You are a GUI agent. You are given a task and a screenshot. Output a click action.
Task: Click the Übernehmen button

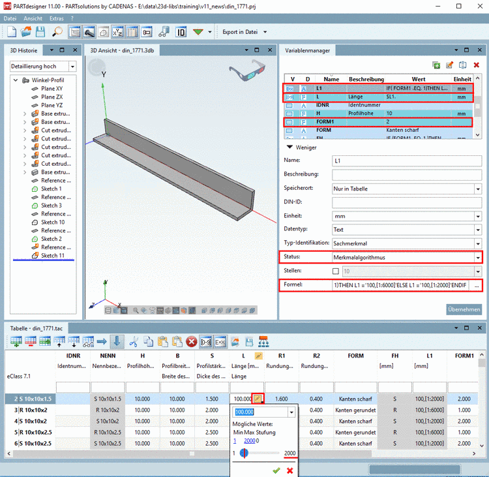tap(464, 309)
